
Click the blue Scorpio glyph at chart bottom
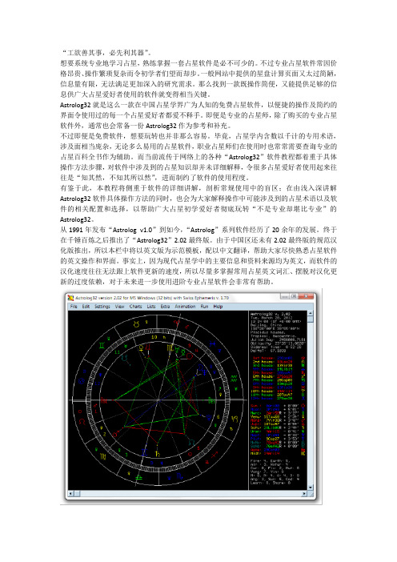click(x=179, y=476)
